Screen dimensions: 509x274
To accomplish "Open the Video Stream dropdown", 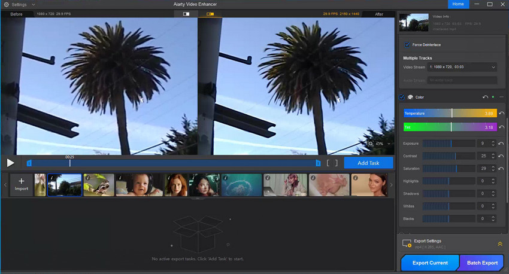I will tap(462, 67).
